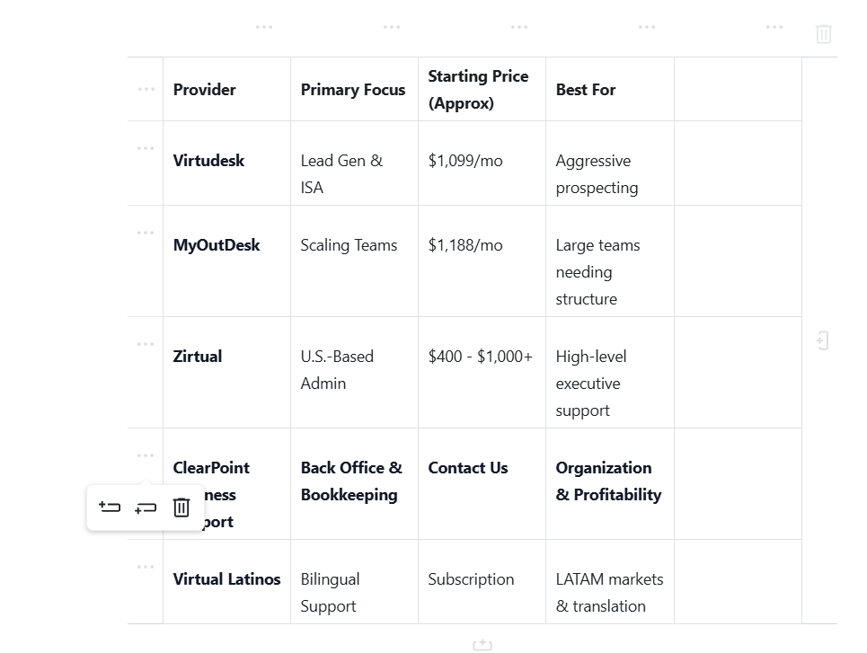Image resolution: width=867 pixels, height=653 pixels.
Task: Click the $1,099/mo price cell
Action: coord(482,163)
